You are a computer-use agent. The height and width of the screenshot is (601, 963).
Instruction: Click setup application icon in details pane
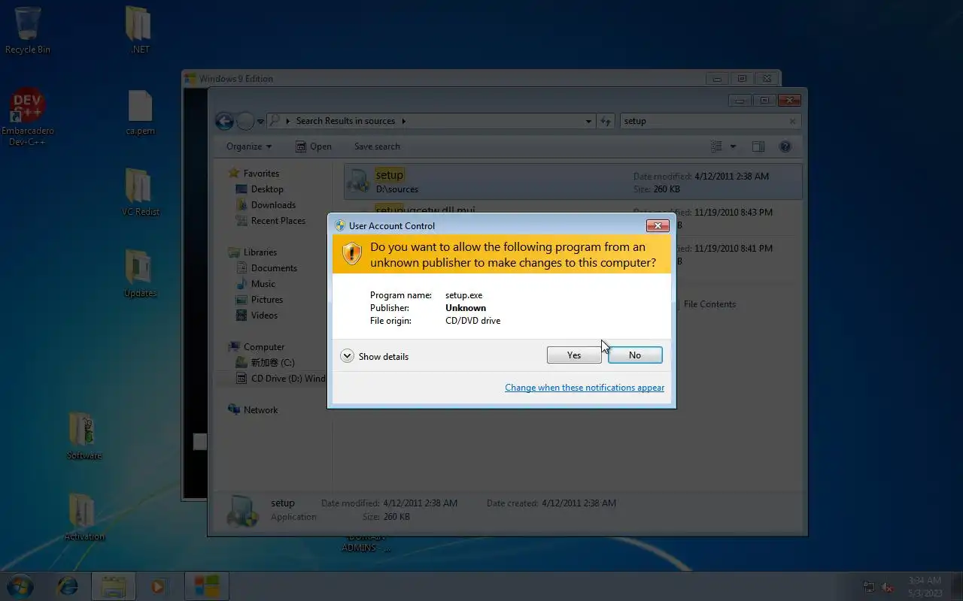(244, 510)
